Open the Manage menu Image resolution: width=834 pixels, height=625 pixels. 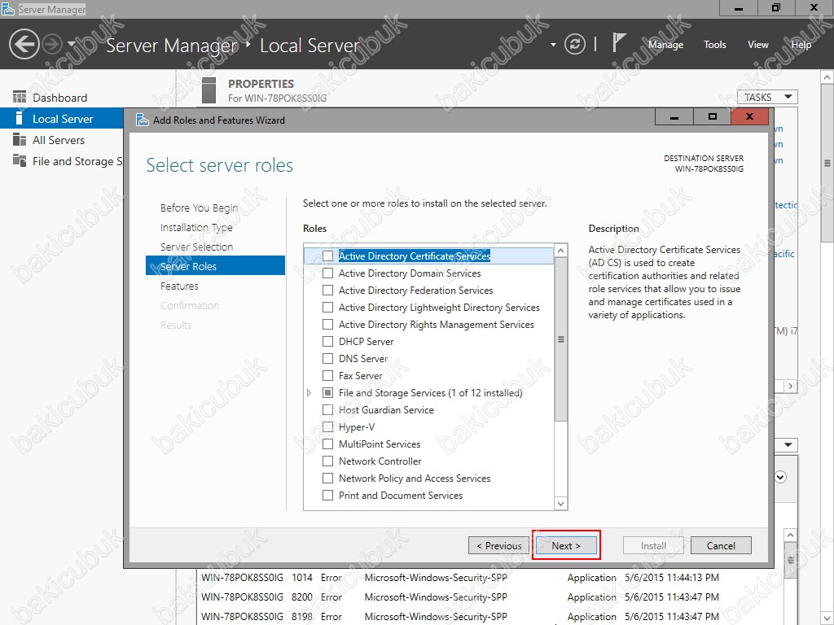(x=665, y=45)
